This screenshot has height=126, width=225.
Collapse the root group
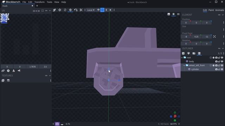[182, 57]
